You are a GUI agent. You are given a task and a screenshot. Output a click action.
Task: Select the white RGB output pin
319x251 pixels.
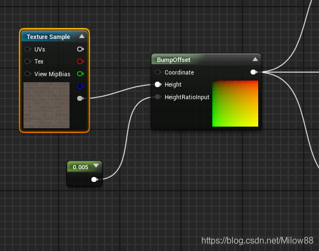pos(80,49)
